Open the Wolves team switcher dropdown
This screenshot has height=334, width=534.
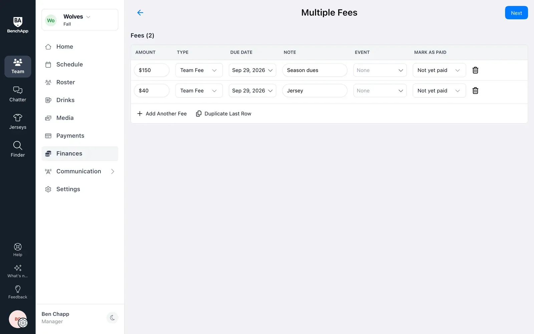click(80, 20)
